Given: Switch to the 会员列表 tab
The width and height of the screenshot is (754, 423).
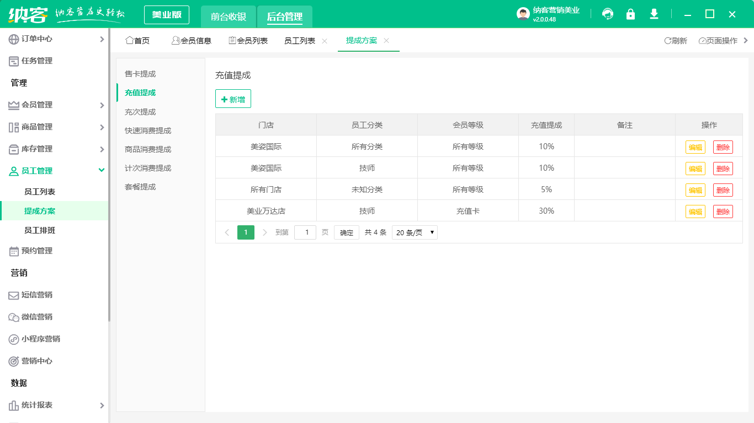Looking at the screenshot, I should 248,41.
